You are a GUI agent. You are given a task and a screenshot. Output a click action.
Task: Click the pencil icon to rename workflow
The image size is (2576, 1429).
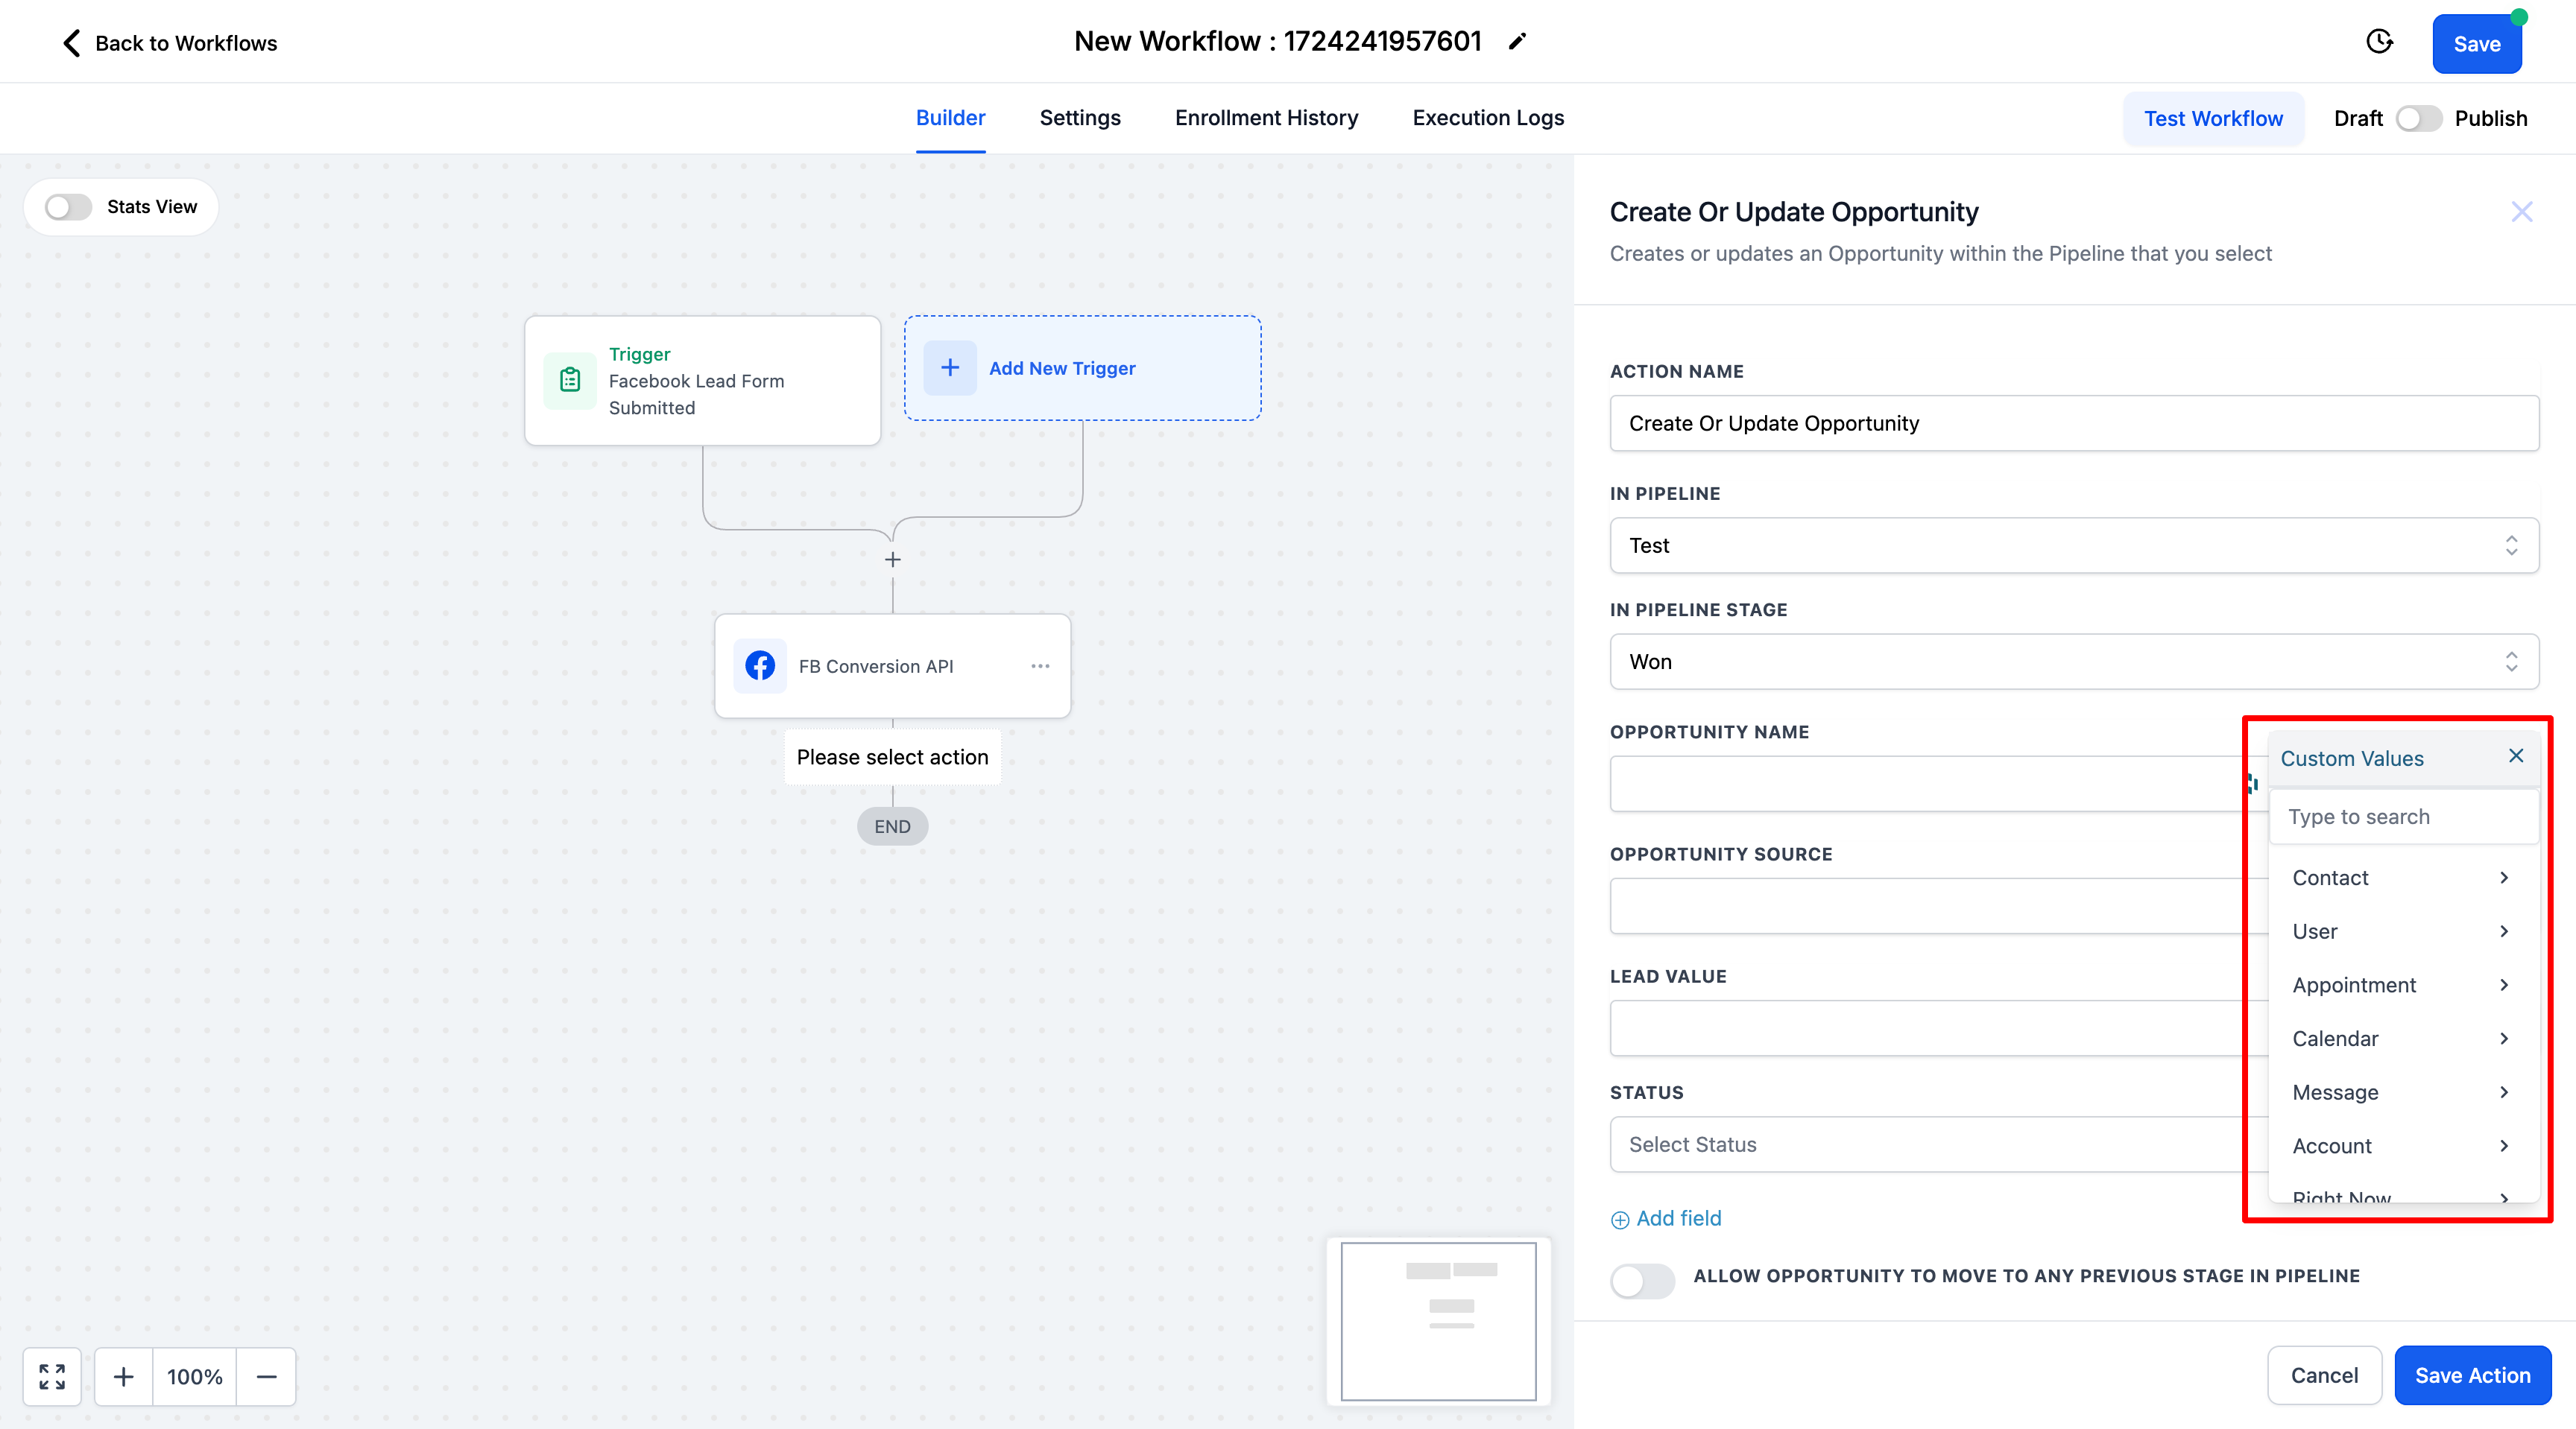[x=1517, y=42]
